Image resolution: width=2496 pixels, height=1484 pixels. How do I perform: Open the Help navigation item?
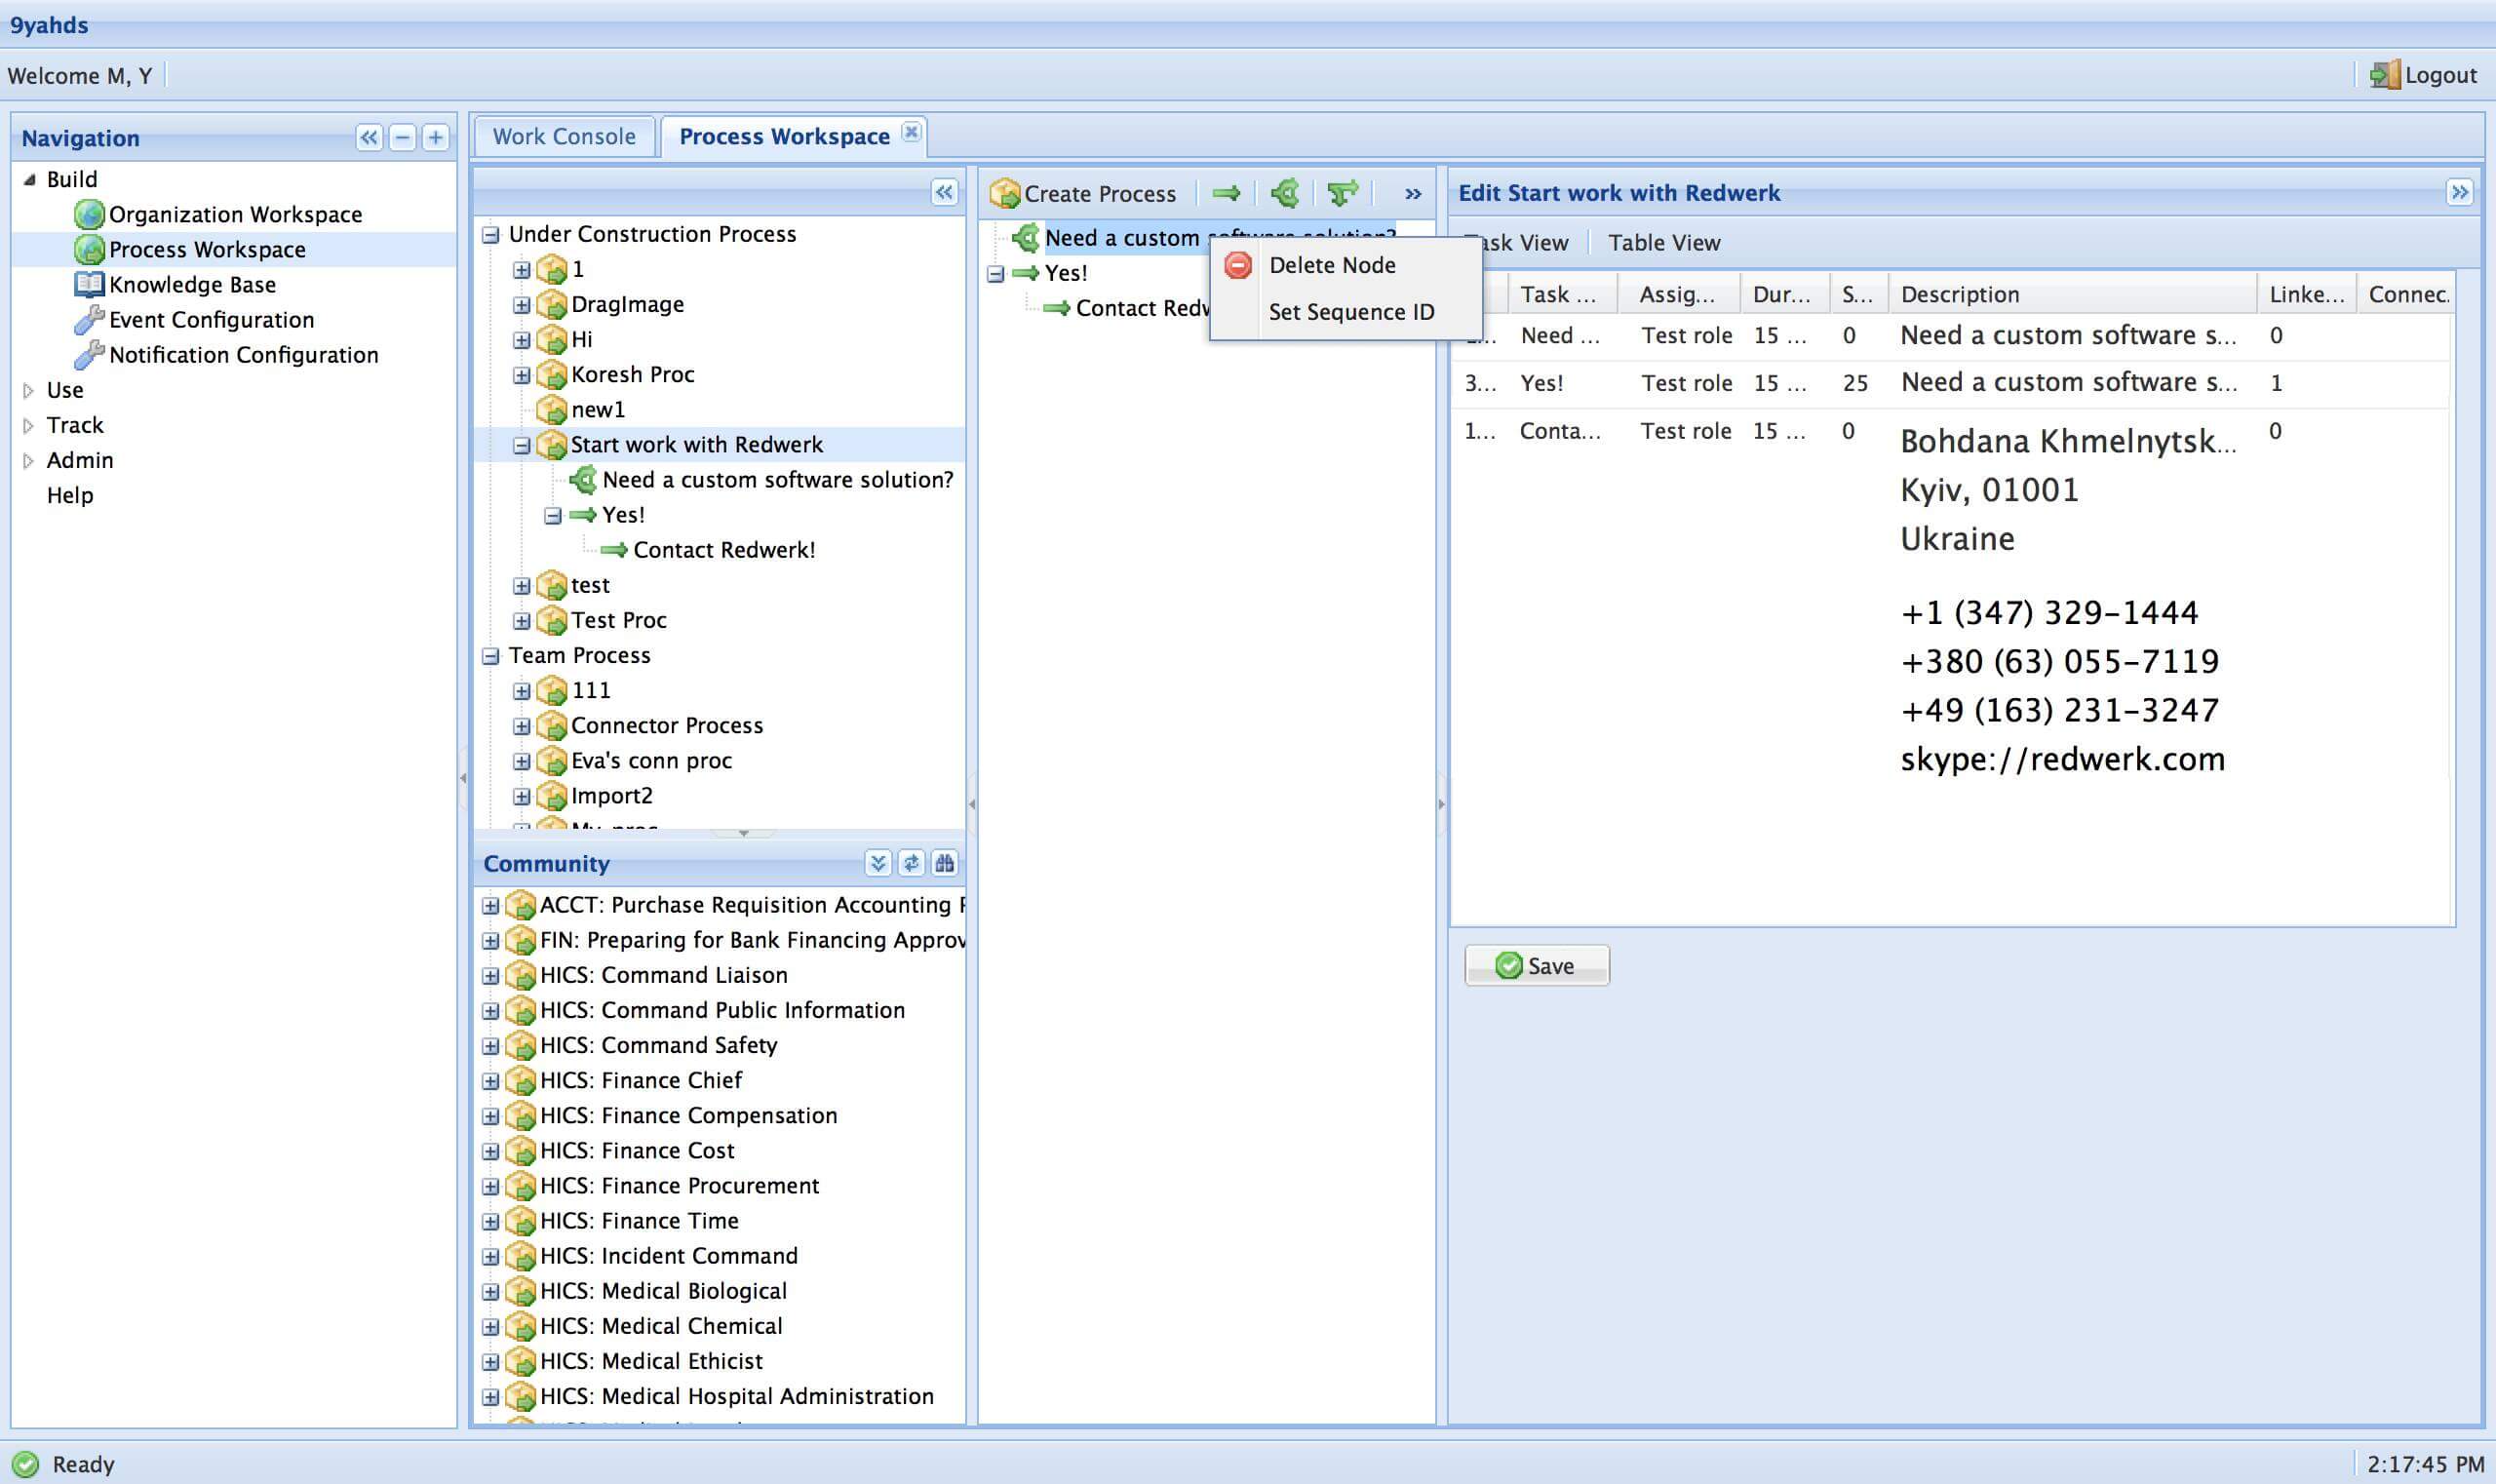[x=70, y=495]
